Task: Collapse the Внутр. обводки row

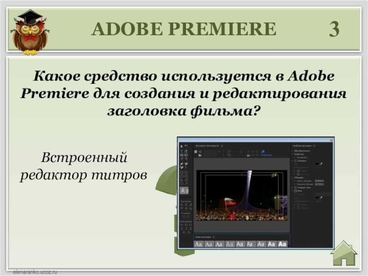Action: (x=294, y=181)
